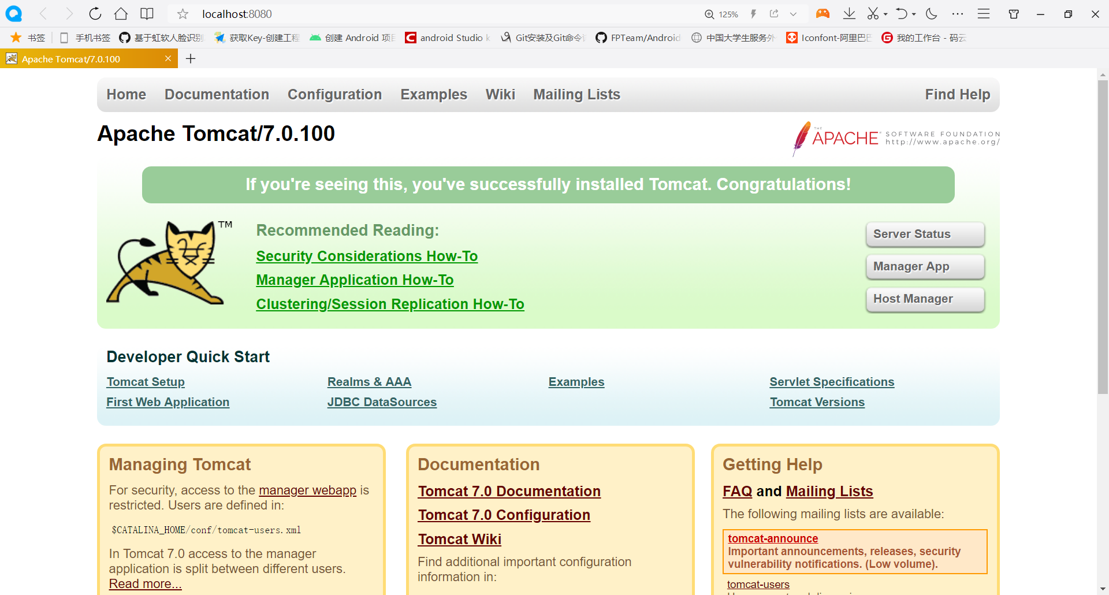
Task: Click the Apache Software Foundation logo
Action: pos(895,138)
